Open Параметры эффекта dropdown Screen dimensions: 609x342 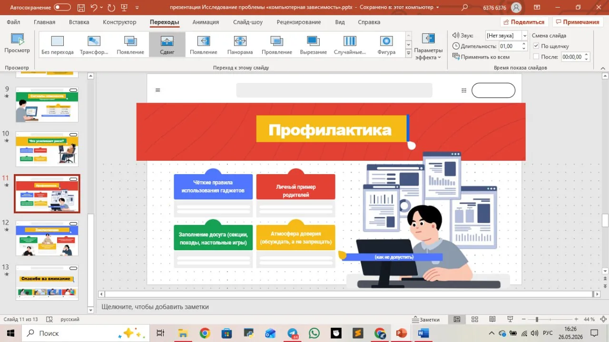428,46
